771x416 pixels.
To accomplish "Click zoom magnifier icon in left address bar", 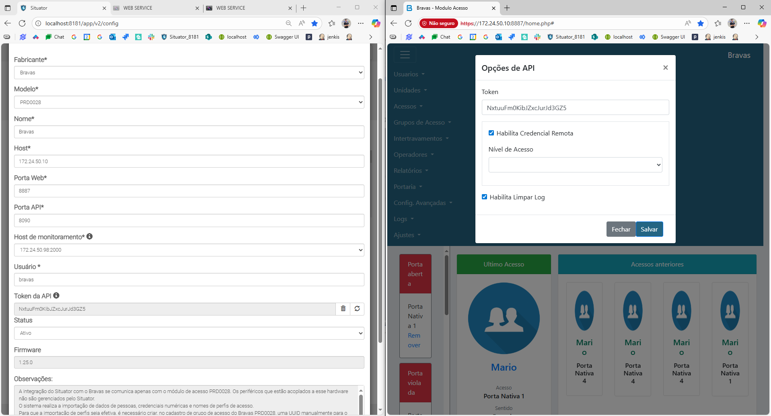I will (288, 23).
